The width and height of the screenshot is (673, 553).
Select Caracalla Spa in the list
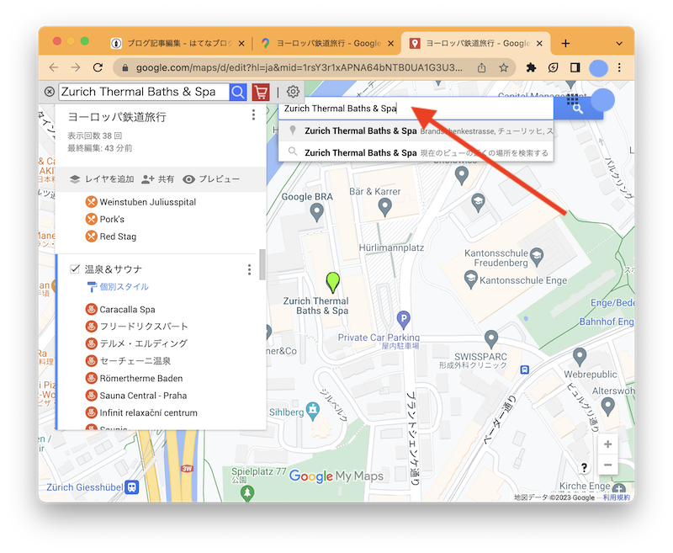pyautogui.click(x=128, y=310)
